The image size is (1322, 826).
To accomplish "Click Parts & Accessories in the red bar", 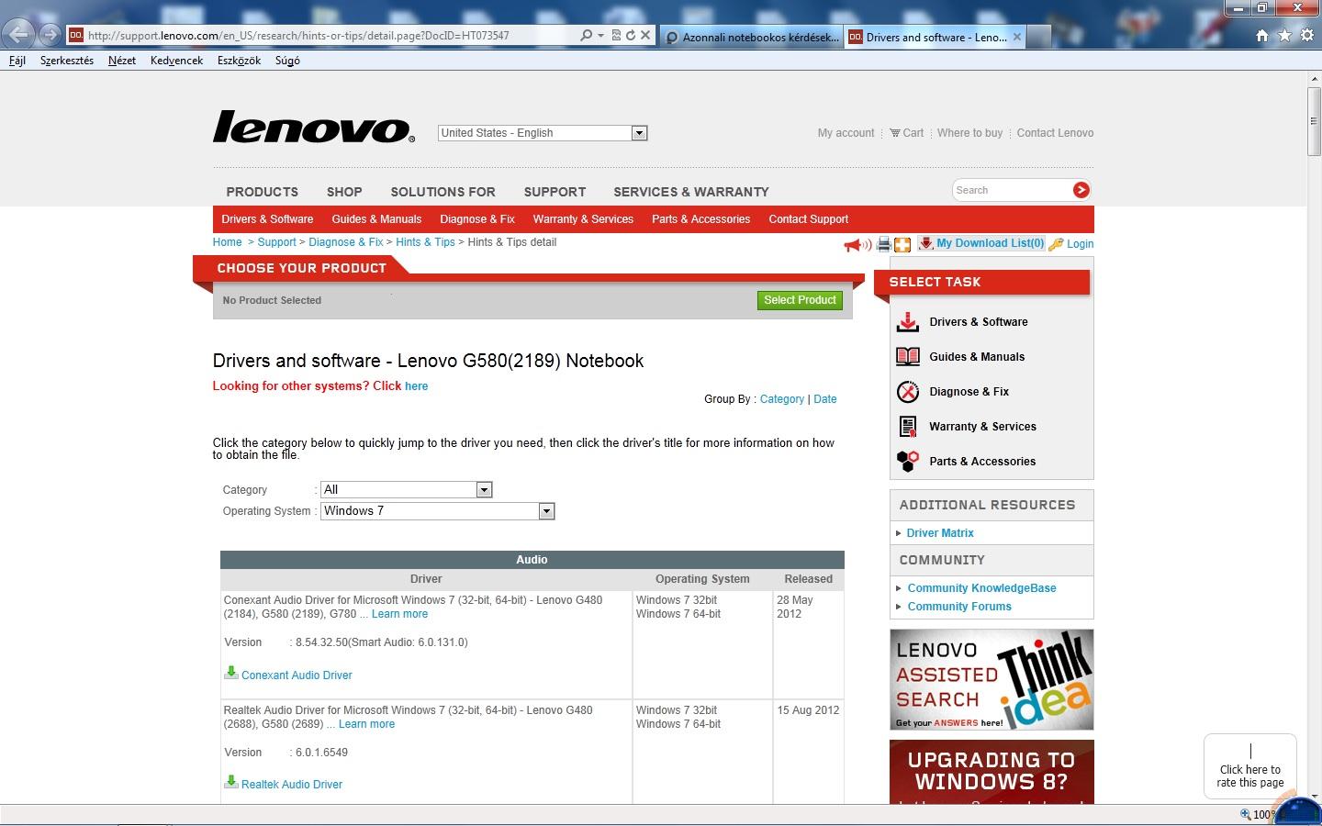I will pyautogui.click(x=700, y=219).
